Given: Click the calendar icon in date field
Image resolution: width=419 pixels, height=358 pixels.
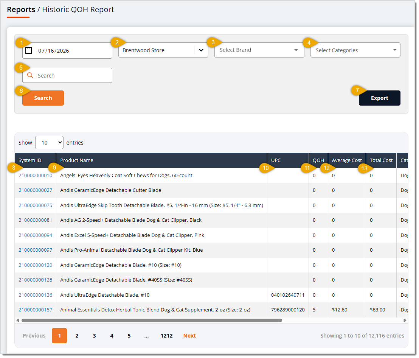Looking at the screenshot, I should 29,51.
